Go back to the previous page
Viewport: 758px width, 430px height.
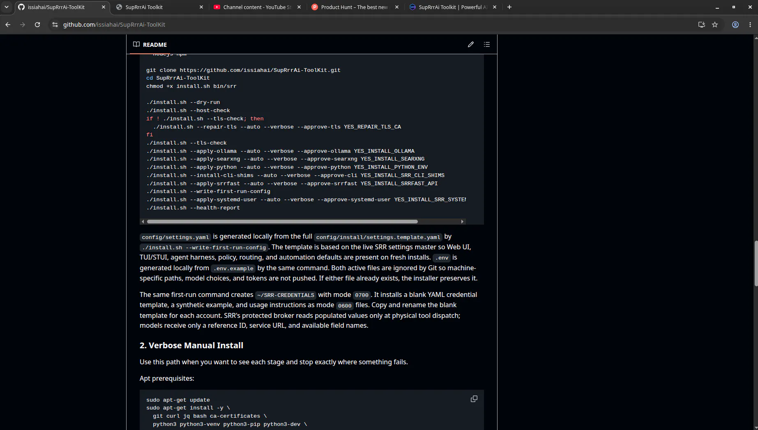8,25
